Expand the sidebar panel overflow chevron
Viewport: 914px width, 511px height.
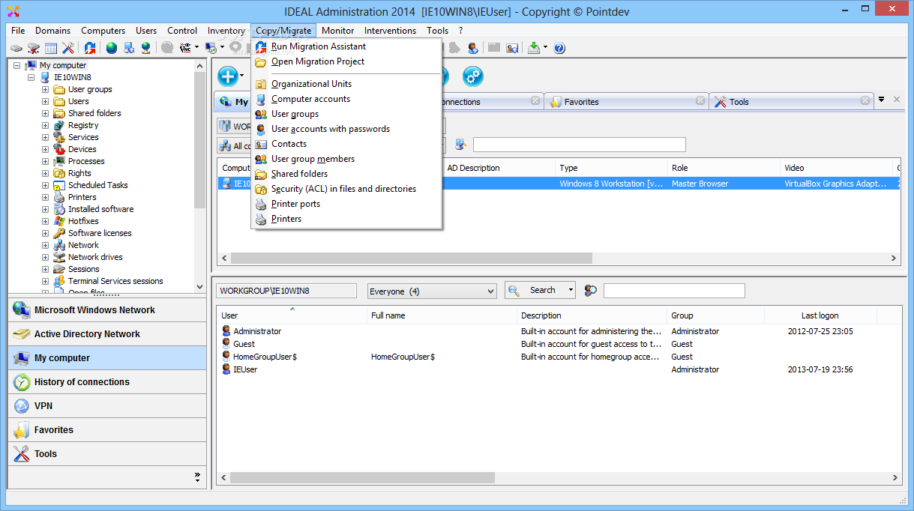(x=197, y=476)
